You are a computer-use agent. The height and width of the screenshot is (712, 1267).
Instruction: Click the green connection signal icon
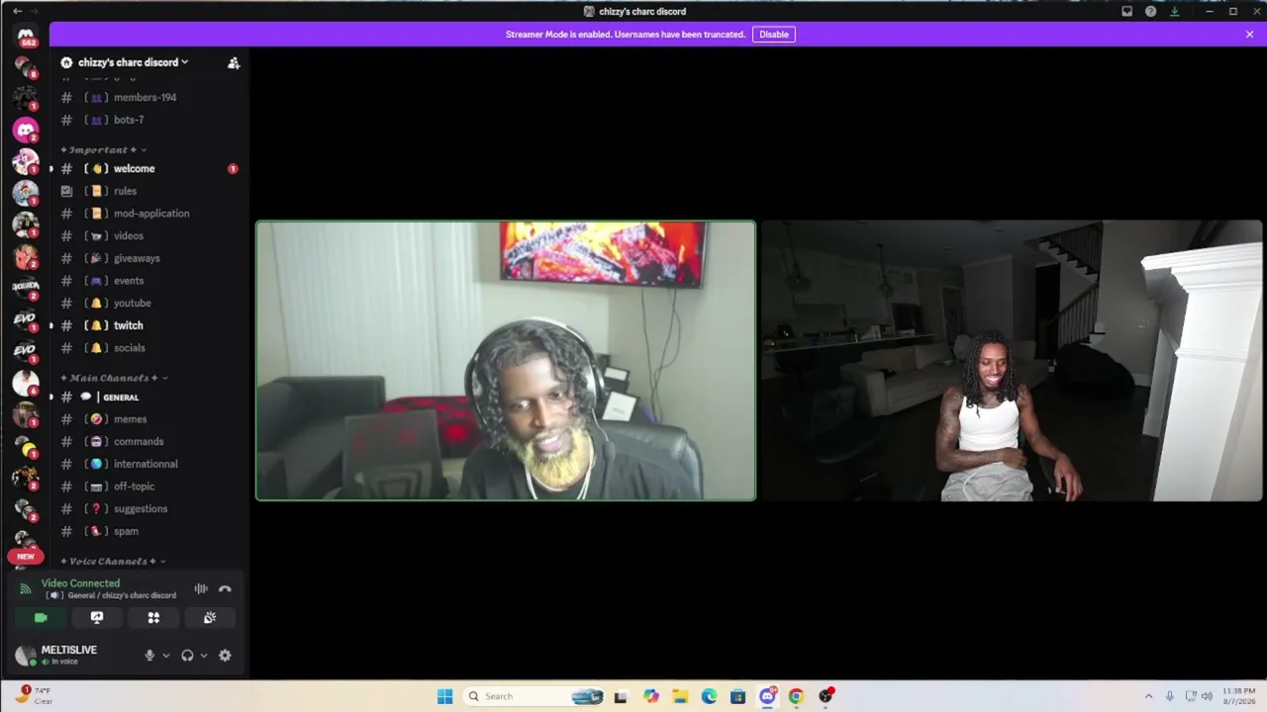coord(25,588)
